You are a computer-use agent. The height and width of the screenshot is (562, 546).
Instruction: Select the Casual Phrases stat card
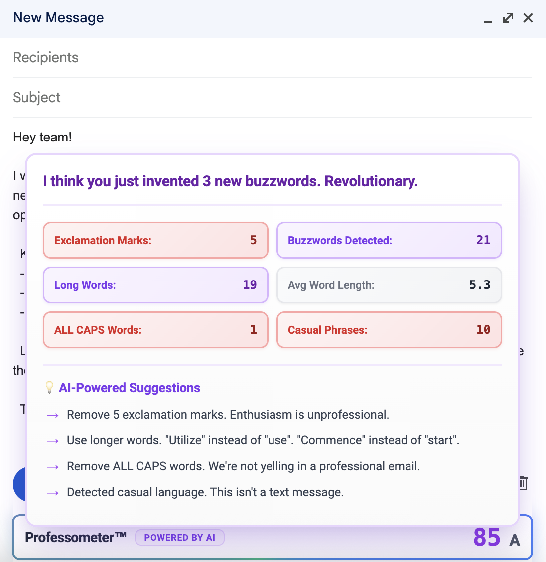389,330
